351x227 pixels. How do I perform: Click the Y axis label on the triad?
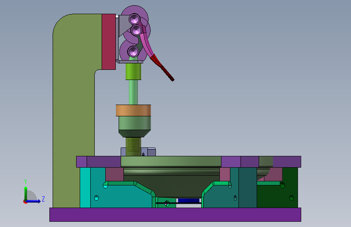click(x=26, y=182)
